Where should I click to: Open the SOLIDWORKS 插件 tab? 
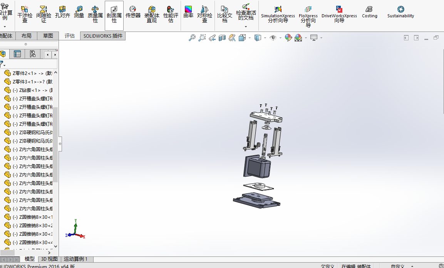(103, 36)
